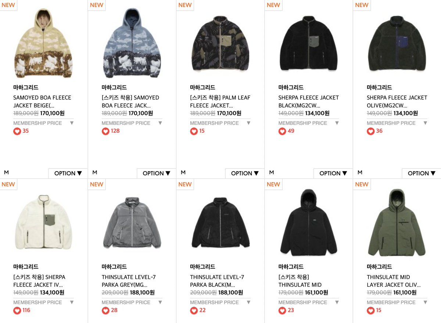
Task: Like the black Thinsulate Mid jacket heart
Action: (x=282, y=311)
